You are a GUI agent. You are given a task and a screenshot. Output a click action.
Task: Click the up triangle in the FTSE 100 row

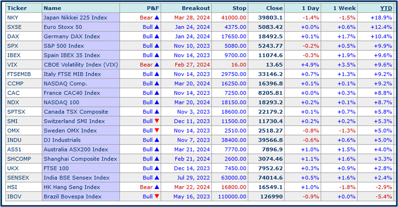(x=157, y=168)
